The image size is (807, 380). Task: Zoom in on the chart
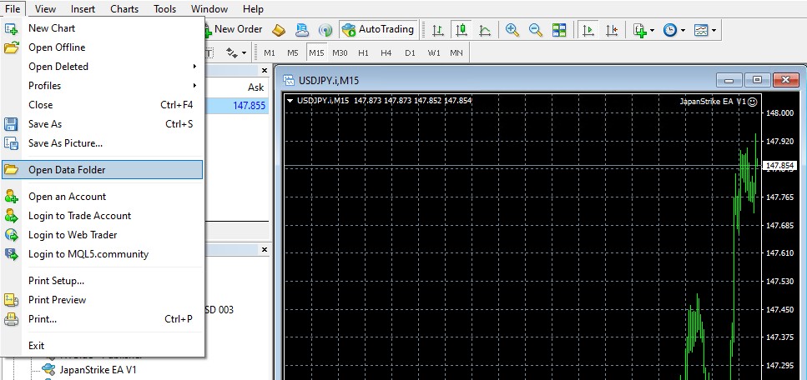(x=512, y=30)
